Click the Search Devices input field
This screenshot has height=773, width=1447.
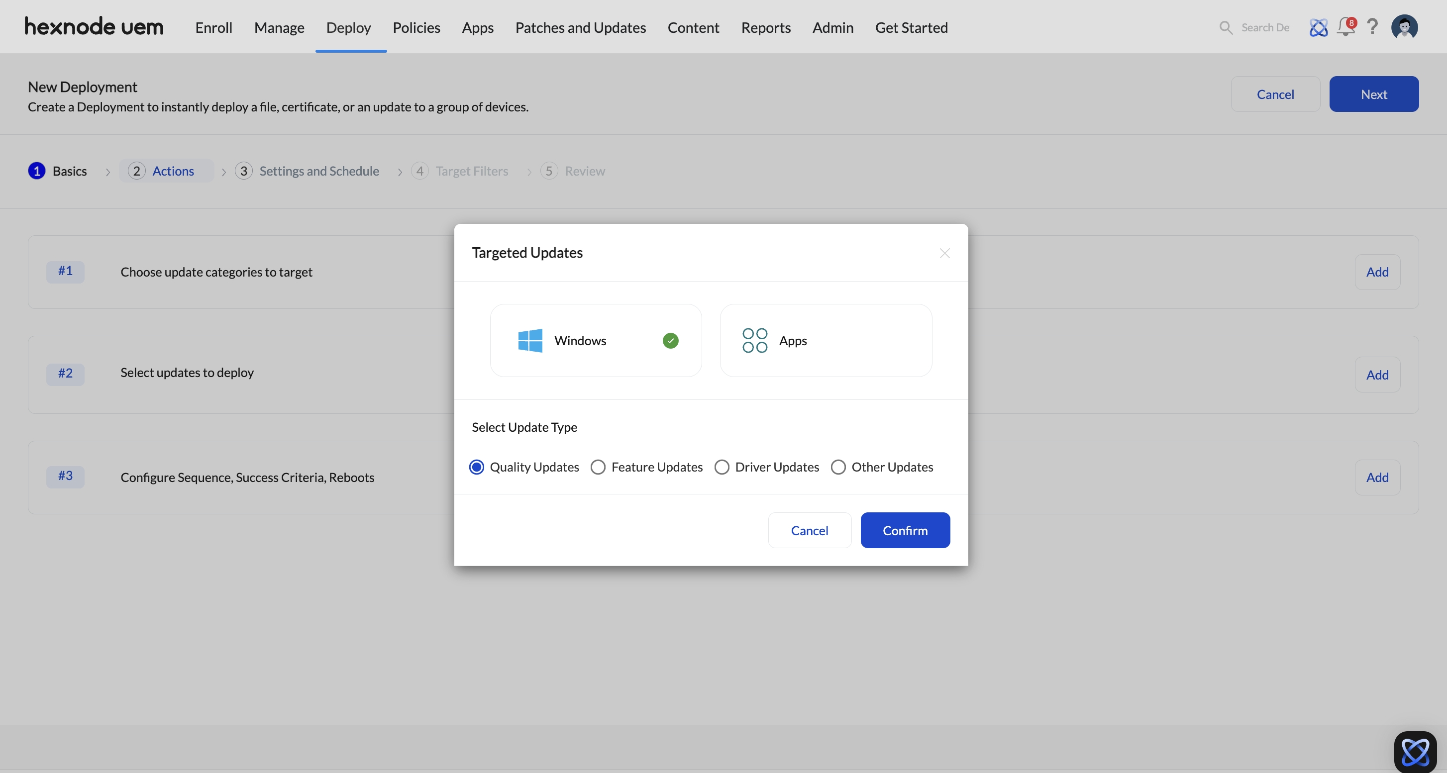[x=1265, y=27]
